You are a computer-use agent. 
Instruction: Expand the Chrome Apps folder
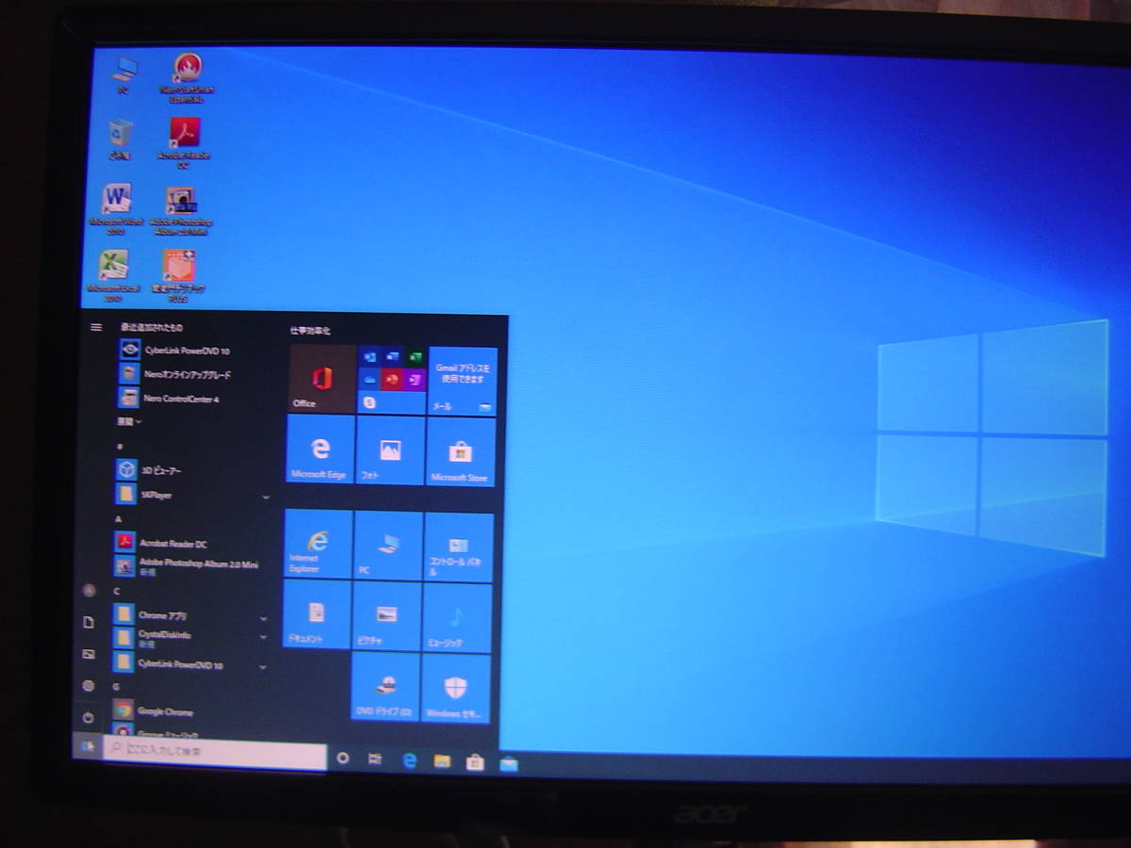[x=263, y=618]
